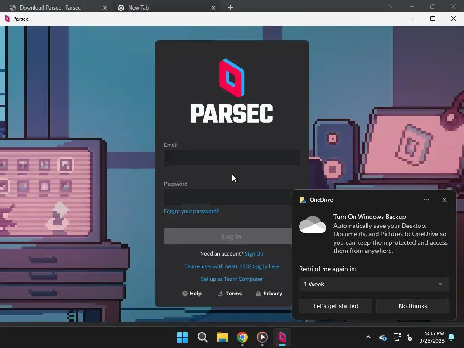Minimize the Parsec window
Viewport: 464px width, 348px height.
coord(412,19)
